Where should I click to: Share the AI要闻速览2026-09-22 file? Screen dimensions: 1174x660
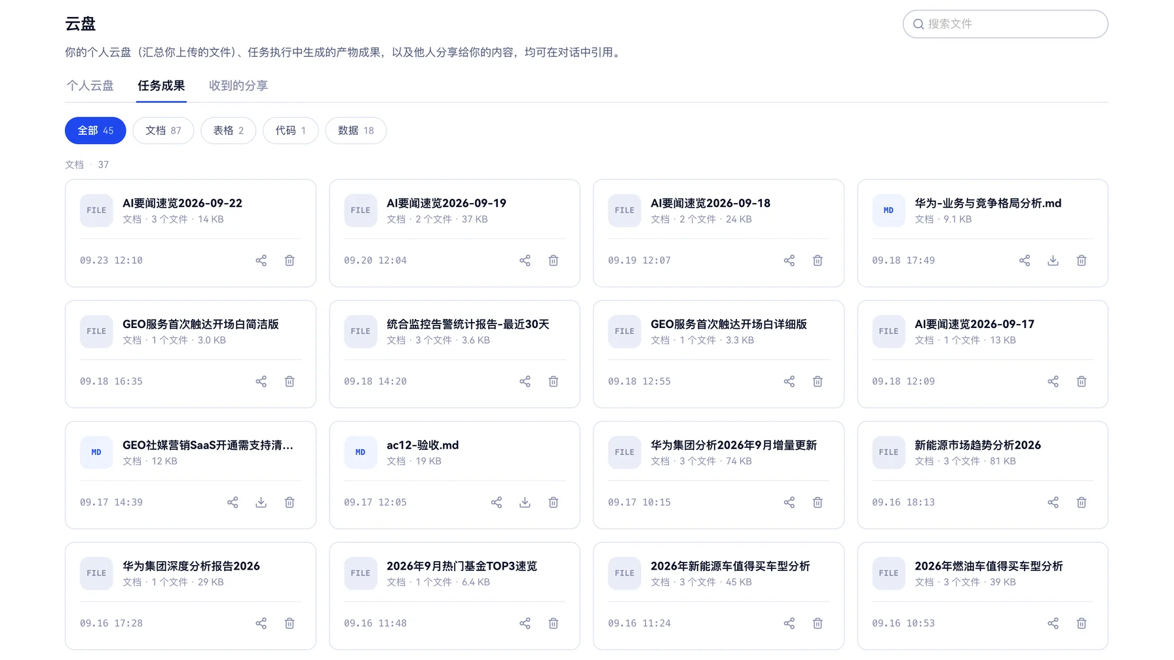click(261, 261)
